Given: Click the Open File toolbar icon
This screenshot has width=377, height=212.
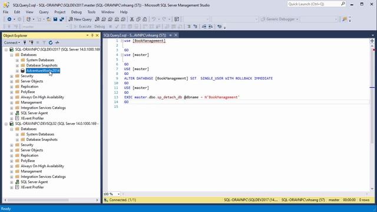Looking at the screenshot, I should click(49, 19).
